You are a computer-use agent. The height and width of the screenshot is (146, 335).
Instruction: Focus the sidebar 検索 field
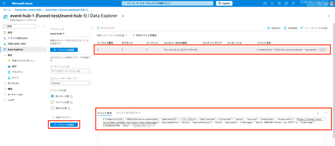(x=19, y=26)
